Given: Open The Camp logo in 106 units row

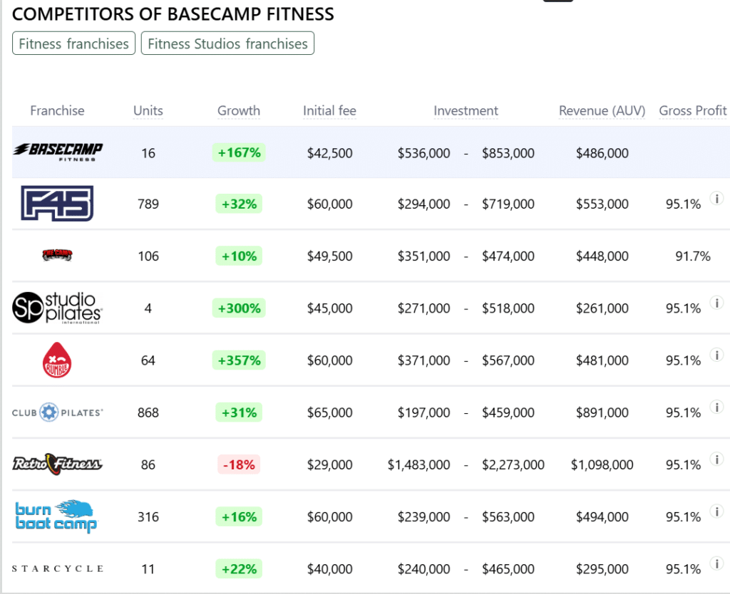Looking at the screenshot, I should point(57,255).
